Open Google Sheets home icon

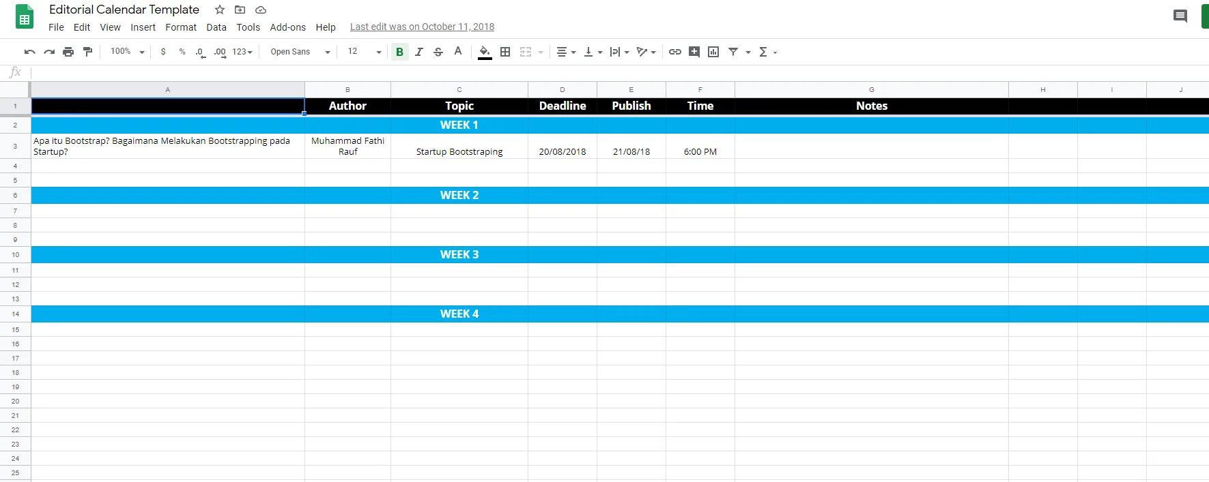(x=25, y=17)
